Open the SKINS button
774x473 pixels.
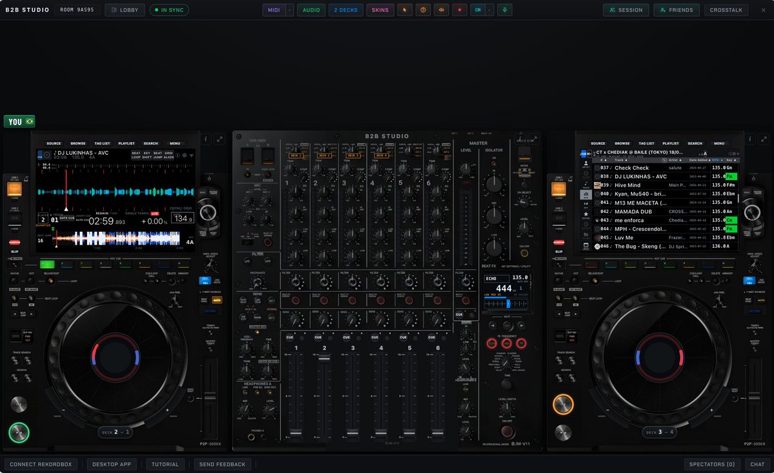381,10
